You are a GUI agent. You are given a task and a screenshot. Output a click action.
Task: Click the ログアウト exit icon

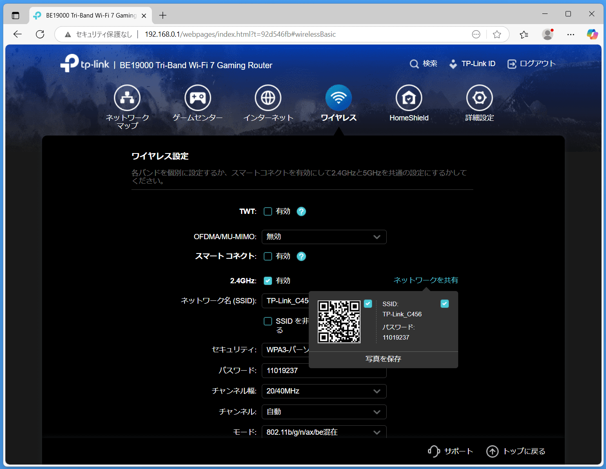coord(512,64)
